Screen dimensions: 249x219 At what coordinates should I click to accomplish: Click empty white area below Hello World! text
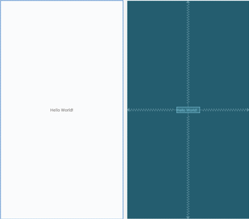pyautogui.click(x=62, y=166)
